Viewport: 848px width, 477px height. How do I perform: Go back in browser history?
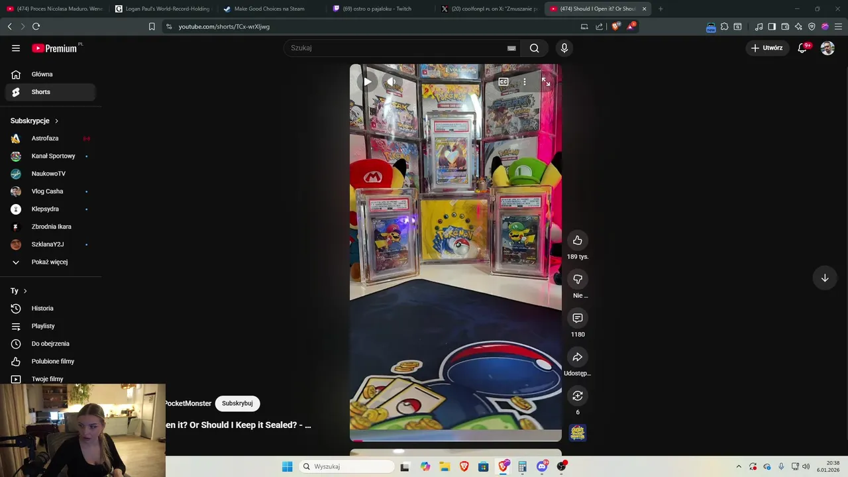coord(9,26)
